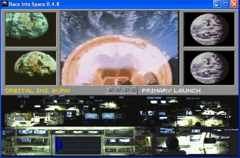
Task: Maximize the Race Into Space window
Action: [x=226, y=4]
